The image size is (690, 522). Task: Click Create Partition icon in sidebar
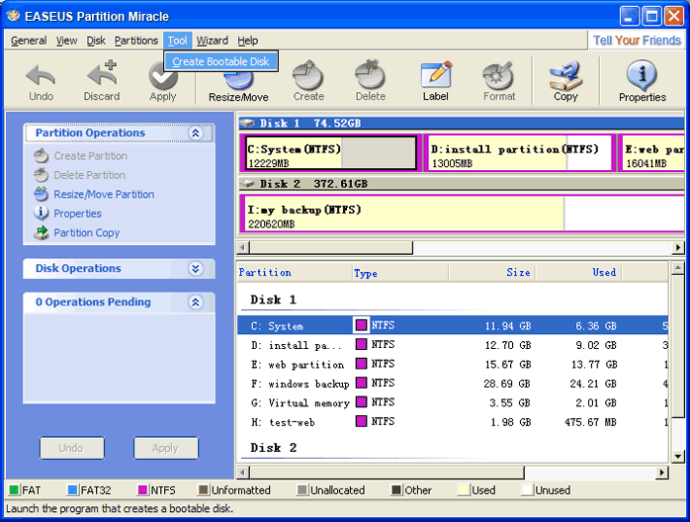coord(41,156)
